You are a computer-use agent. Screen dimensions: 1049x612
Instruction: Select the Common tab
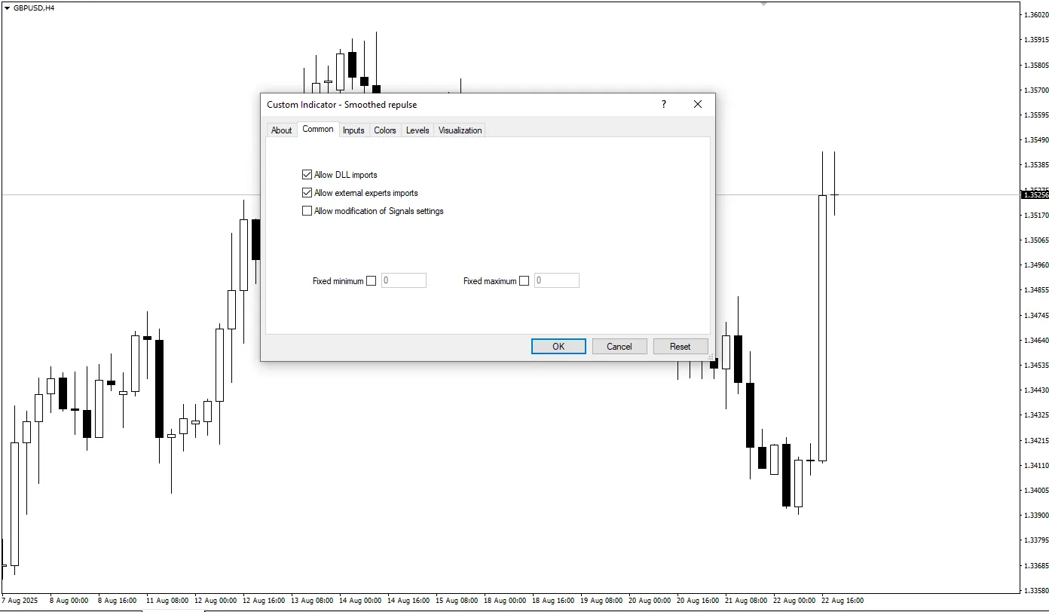[318, 130]
